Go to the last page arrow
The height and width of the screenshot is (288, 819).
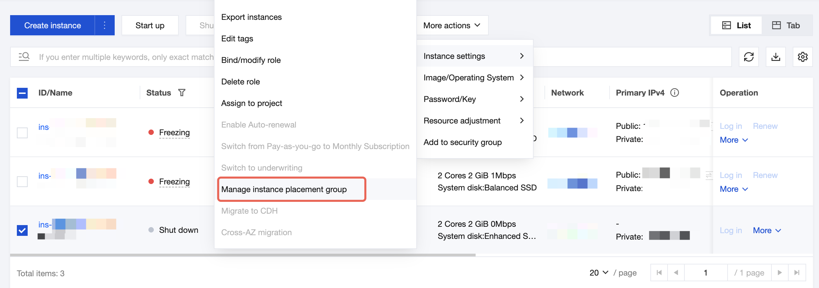[x=797, y=273]
